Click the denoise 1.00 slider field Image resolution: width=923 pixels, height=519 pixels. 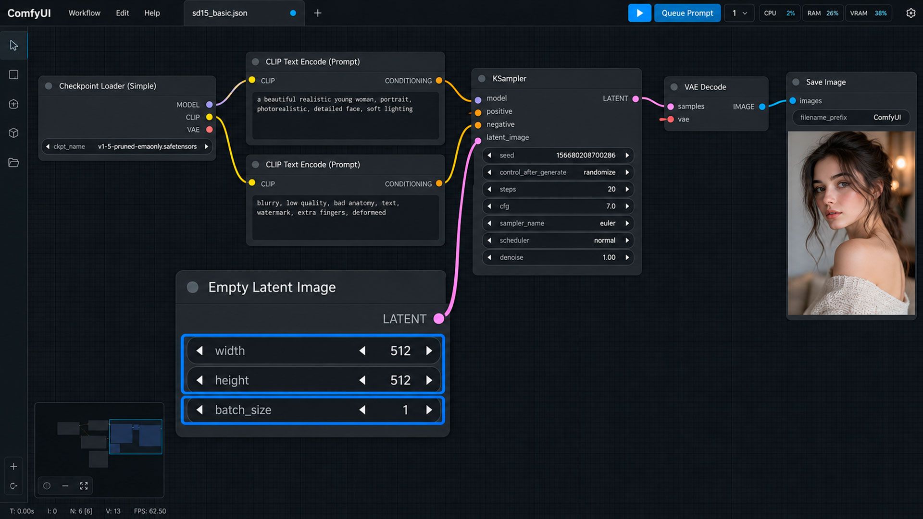[558, 257]
